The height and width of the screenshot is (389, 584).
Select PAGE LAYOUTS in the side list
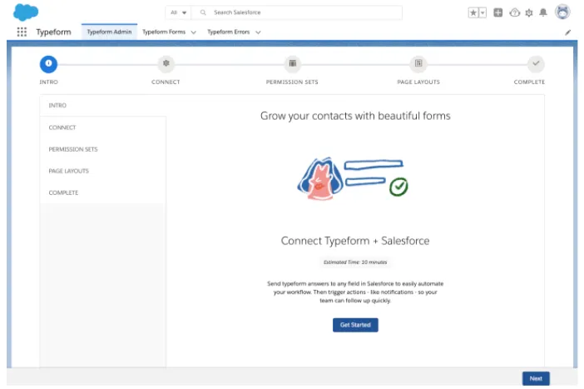(103, 171)
